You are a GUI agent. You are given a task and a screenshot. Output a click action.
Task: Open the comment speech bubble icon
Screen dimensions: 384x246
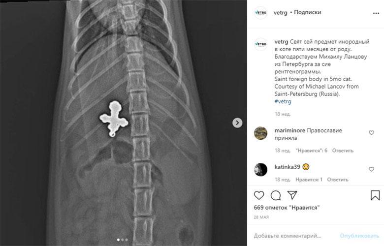(276, 195)
